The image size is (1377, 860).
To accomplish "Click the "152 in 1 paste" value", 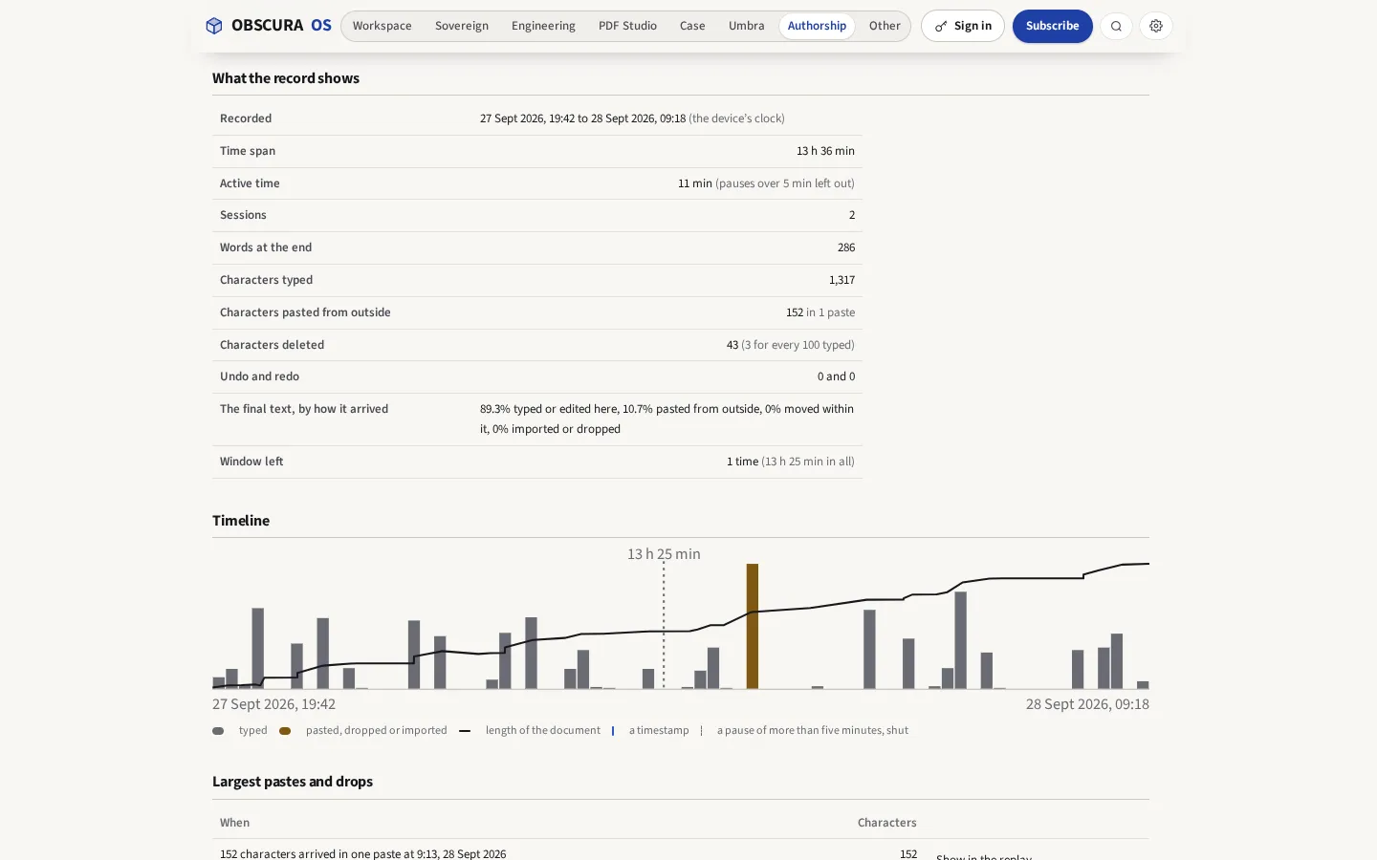I will 820,312.
